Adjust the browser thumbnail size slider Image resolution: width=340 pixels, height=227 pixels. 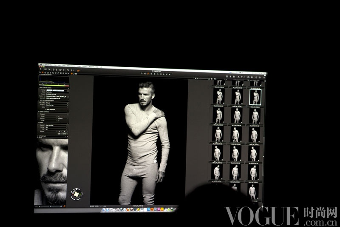203,78
